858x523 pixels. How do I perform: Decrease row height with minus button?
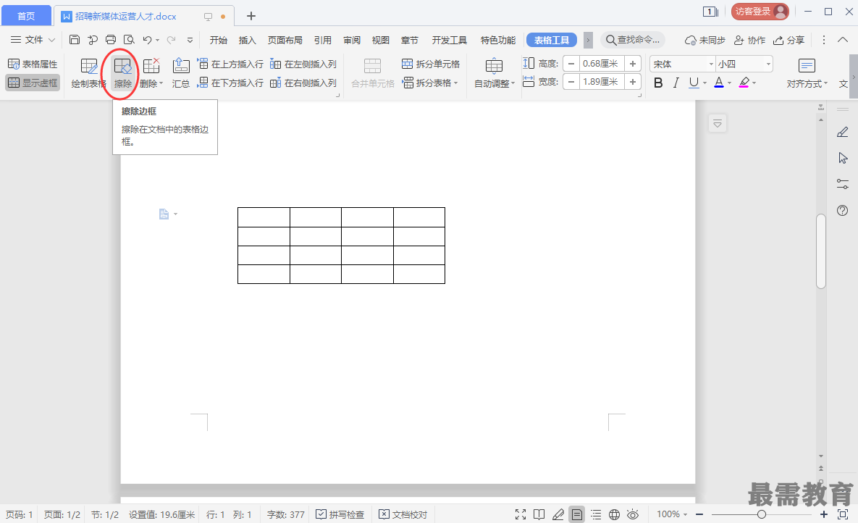pyautogui.click(x=571, y=64)
